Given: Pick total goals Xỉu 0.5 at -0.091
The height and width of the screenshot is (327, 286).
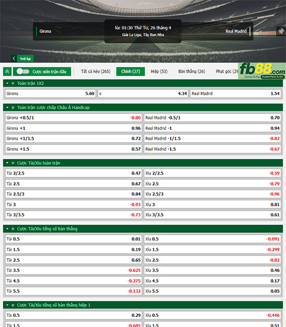Looking at the screenshot, I should pos(212,239).
